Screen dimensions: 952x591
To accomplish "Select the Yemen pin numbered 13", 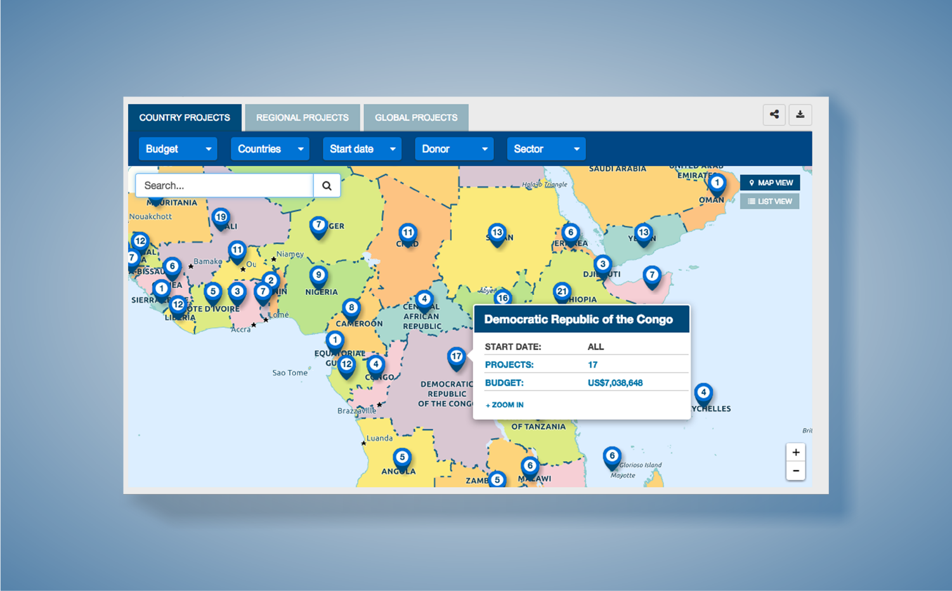I will point(644,235).
